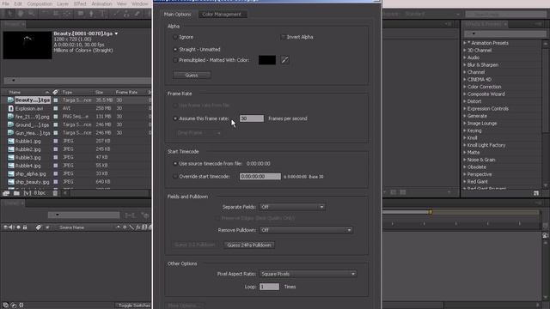Viewport: 550px width, 309px height.
Task: Click the Guess alpha button
Action: tap(192, 75)
